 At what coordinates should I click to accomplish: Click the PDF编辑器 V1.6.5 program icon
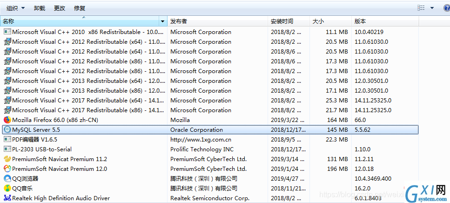pyautogui.click(x=7, y=139)
